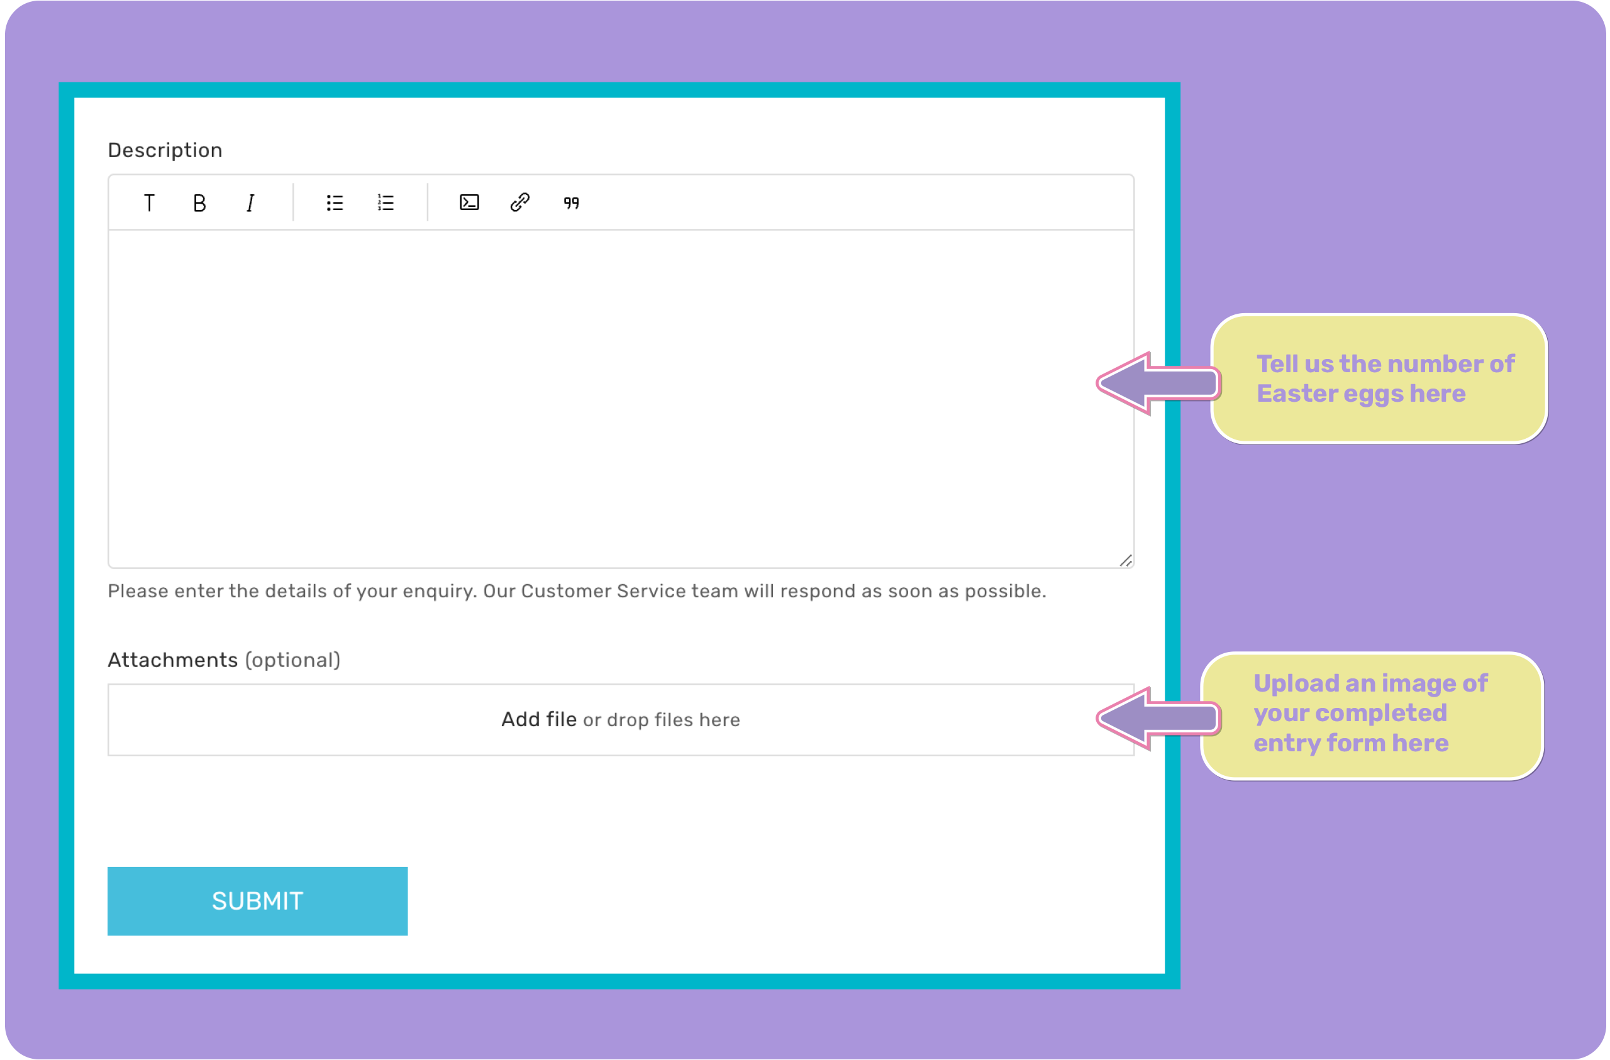The width and height of the screenshot is (1610, 1060).
Task: Select the ordered list icon
Action: (386, 202)
